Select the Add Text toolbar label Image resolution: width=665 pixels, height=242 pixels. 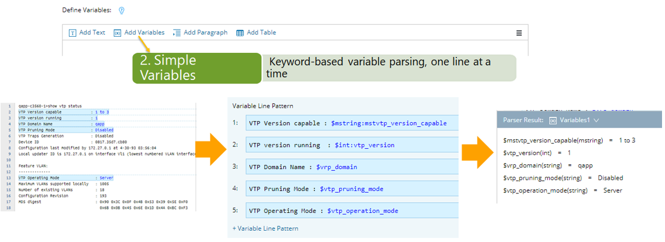click(92, 33)
